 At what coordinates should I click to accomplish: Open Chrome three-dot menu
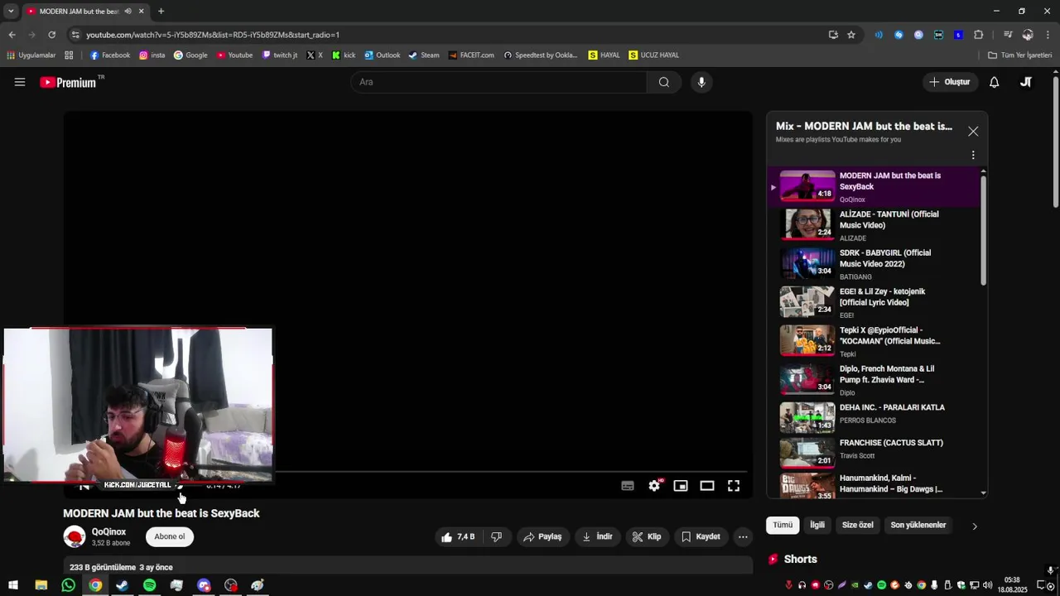tap(1048, 35)
